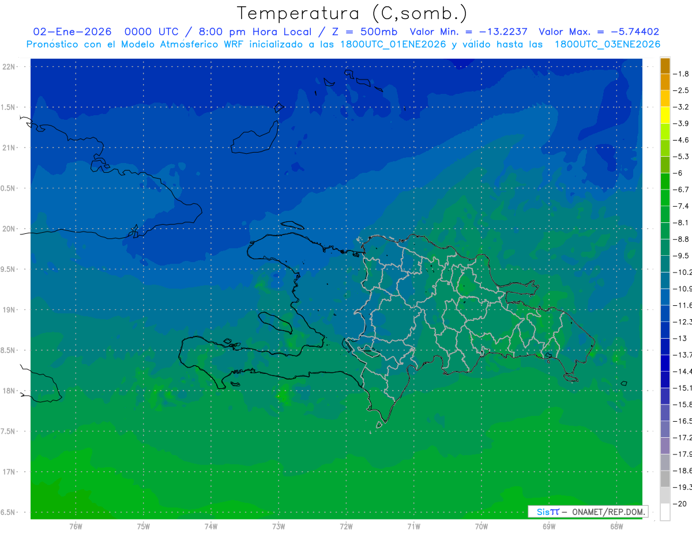692x534 pixels.
Task: Click the 'Temperatura (C,somb.)' map title
Action: click(x=352, y=14)
